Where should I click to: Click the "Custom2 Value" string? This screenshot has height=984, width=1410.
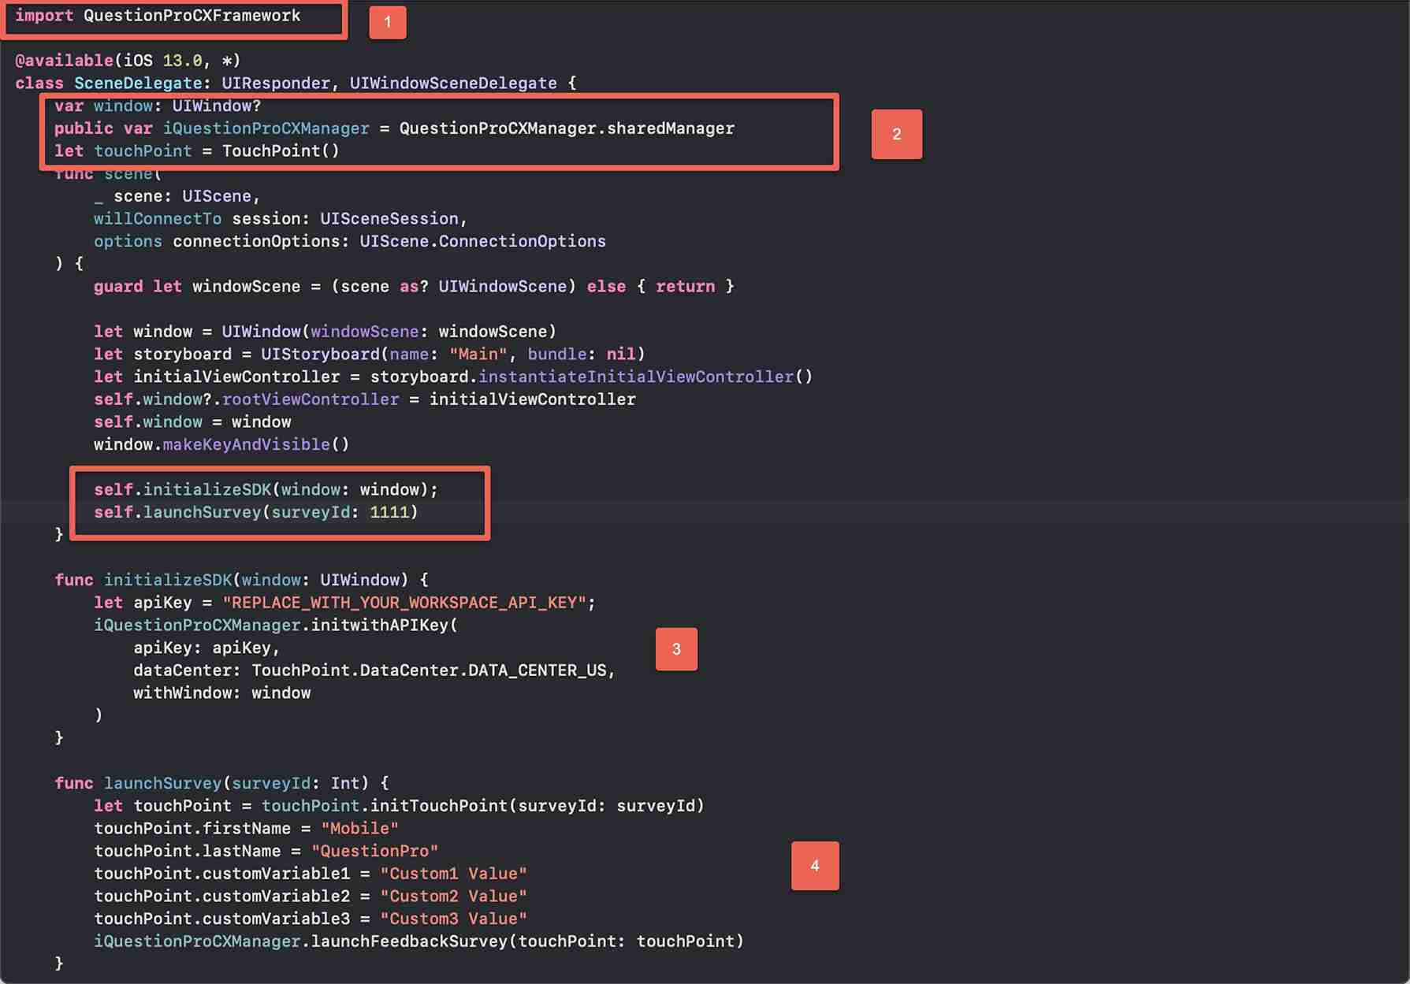pyautogui.click(x=453, y=897)
